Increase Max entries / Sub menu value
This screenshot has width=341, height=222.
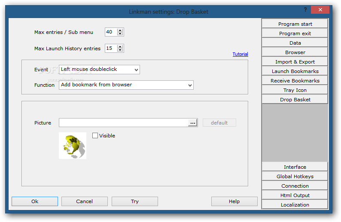pyautogui.click(x=120, y=30)
